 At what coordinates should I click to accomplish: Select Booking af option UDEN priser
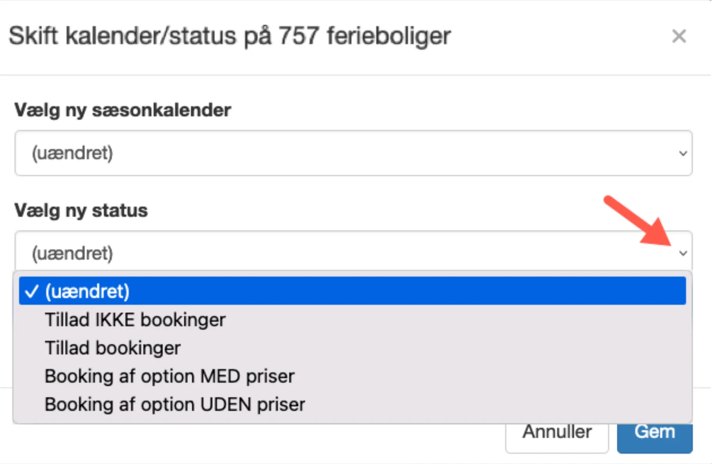(175, 404)
